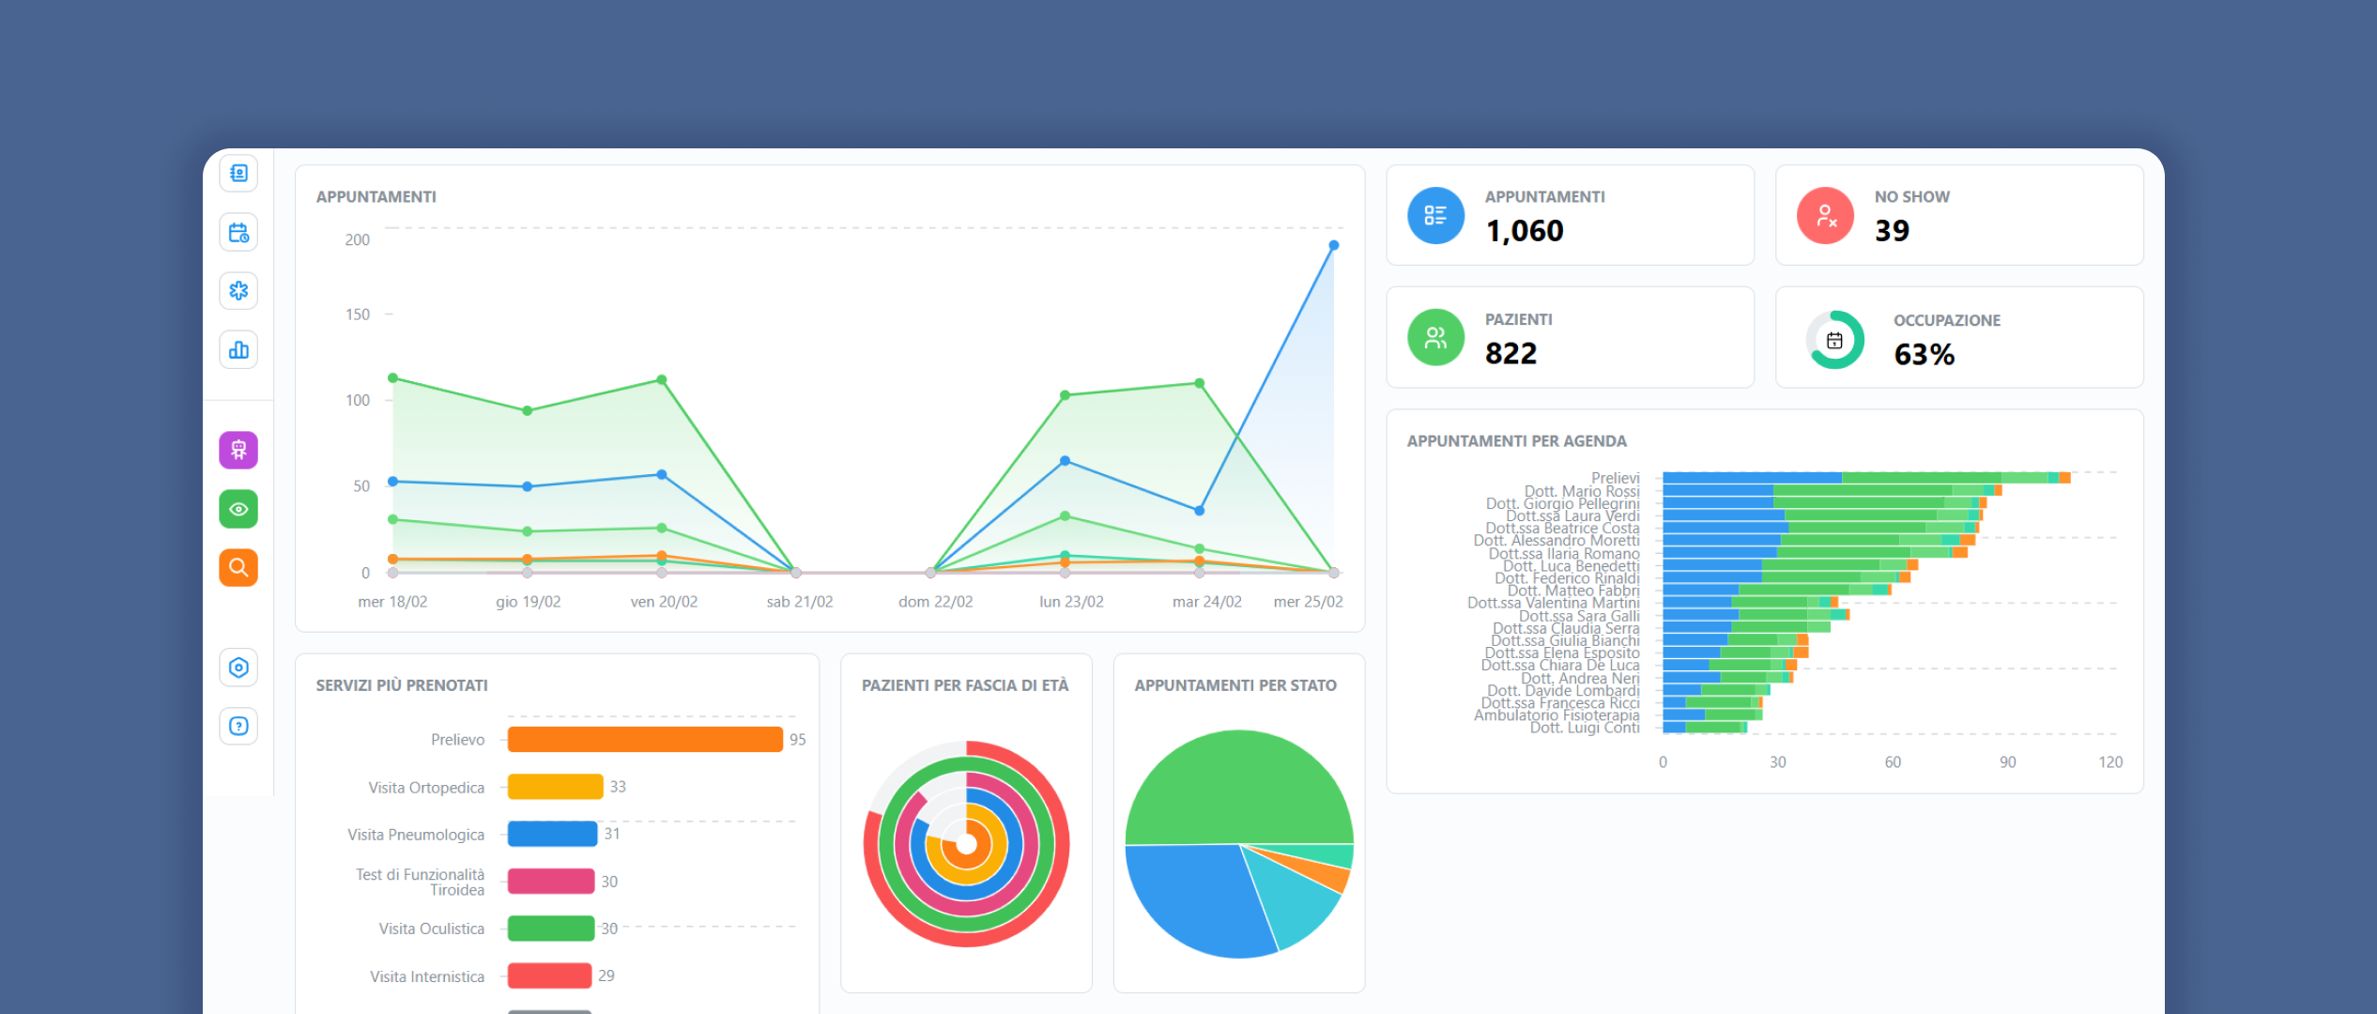Click the 39 no show value
This screenshot has height=1014, width=2377.
coord(1892,231)
